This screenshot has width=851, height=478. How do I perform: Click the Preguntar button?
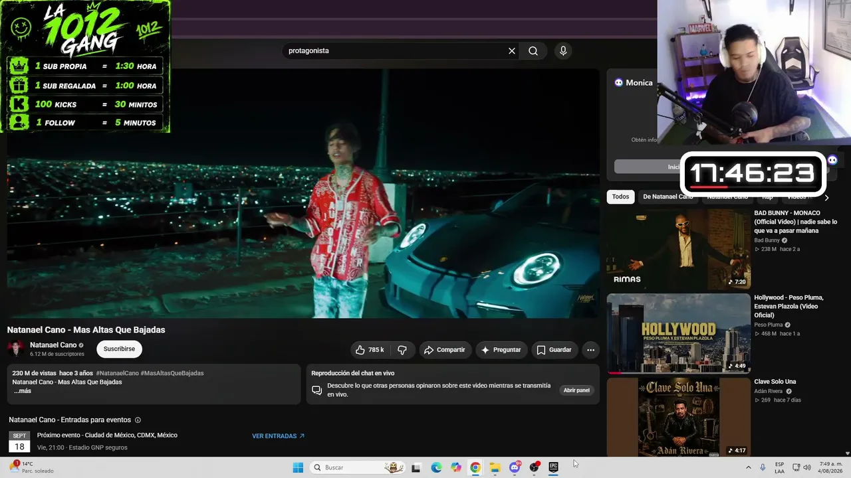point(501,350)
